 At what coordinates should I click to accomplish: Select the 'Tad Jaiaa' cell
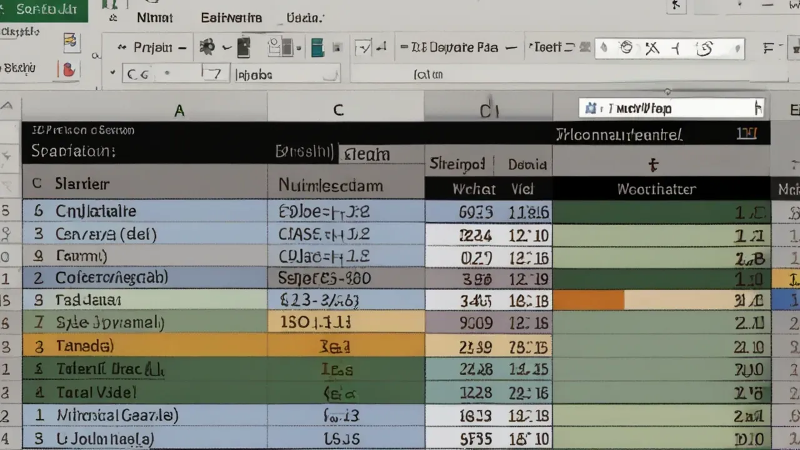point(145,300)
